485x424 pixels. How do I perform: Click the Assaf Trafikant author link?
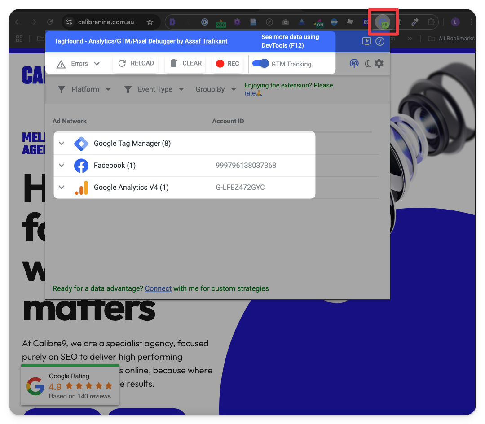(x=206, y=41)
